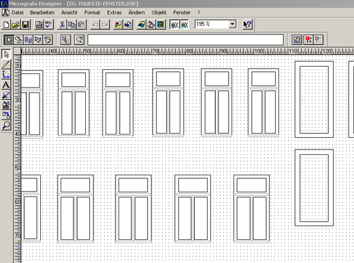Open the Extras menu

pyautogui.click(x=114, y=13)
